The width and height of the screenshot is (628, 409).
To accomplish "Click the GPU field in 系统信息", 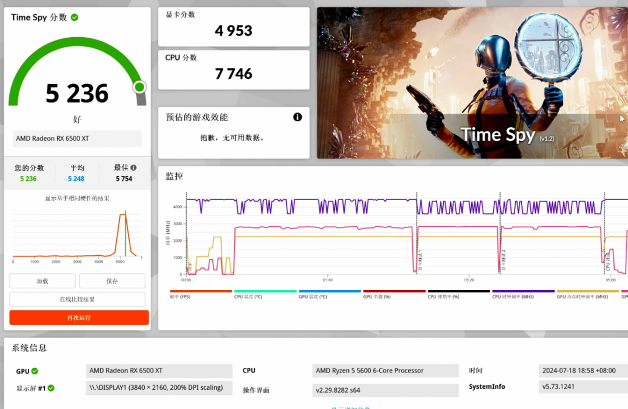I will tap(159, 371).
